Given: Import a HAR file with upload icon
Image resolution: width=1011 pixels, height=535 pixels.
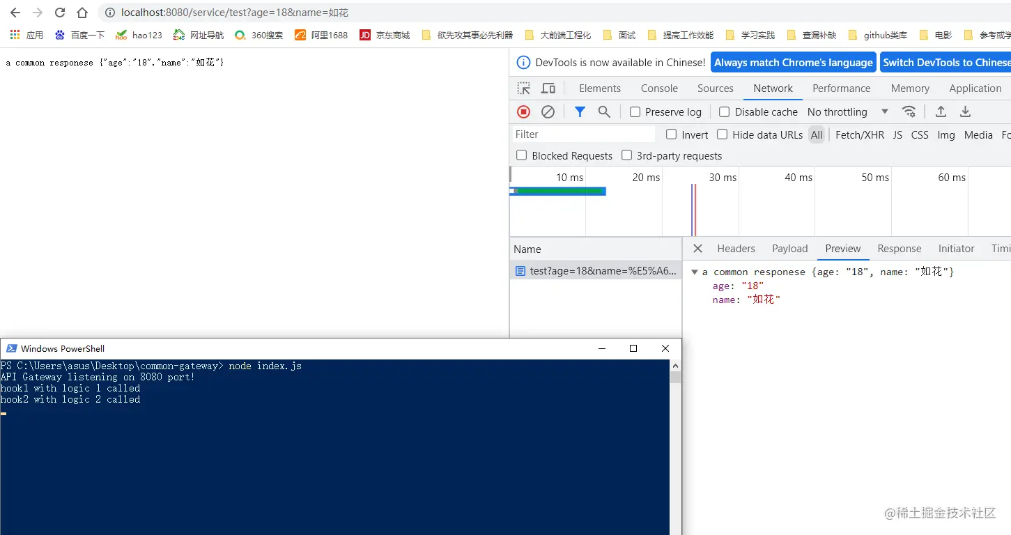Looking at the screenshot, I should tap(941, 111).
